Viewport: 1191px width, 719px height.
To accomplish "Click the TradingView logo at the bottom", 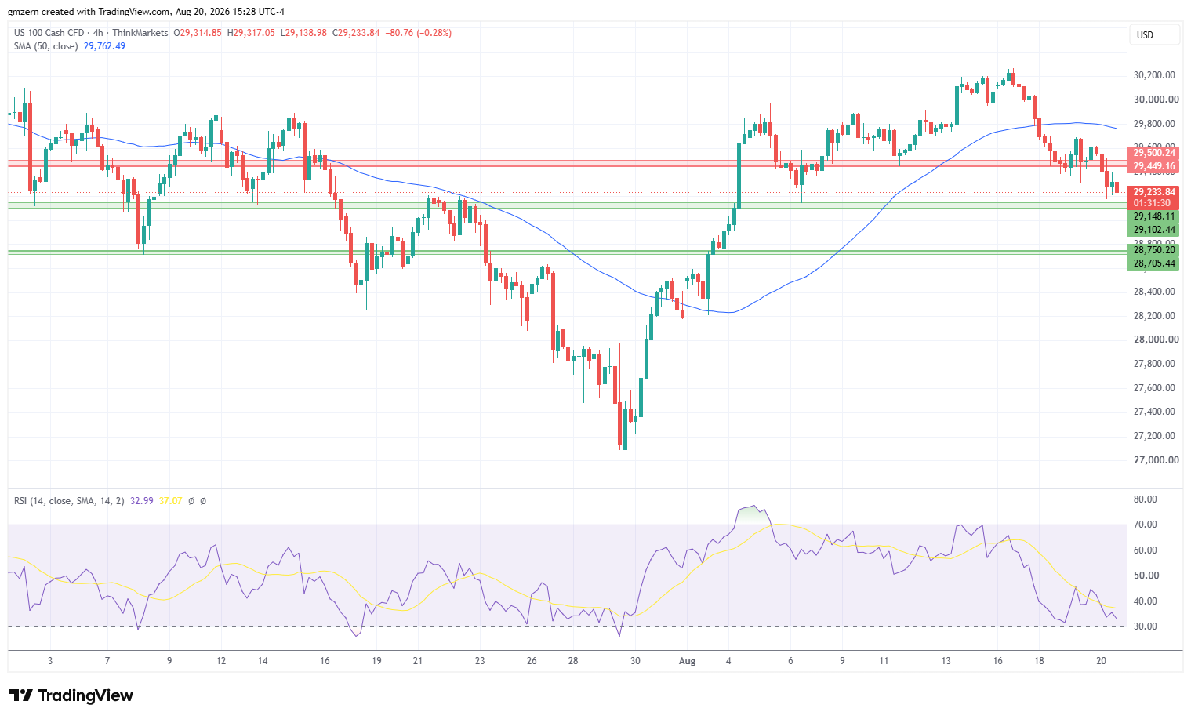I will click(x=71, y=695).
